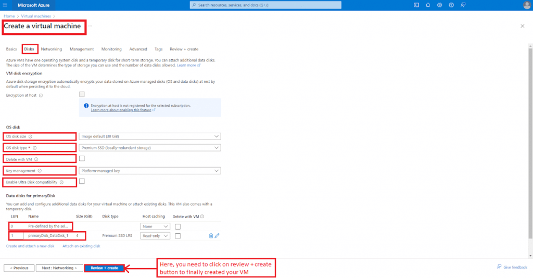Open the portal hamburger menu

pyautogui.click(x=5, y=5)
